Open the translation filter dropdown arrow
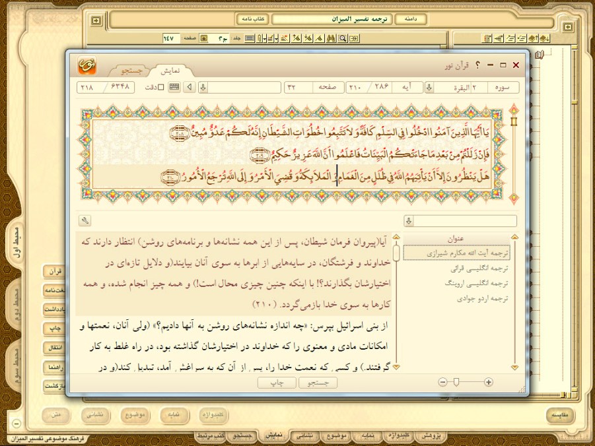The width and height of the screenshot is (595, 446). [x=409, y=221]
